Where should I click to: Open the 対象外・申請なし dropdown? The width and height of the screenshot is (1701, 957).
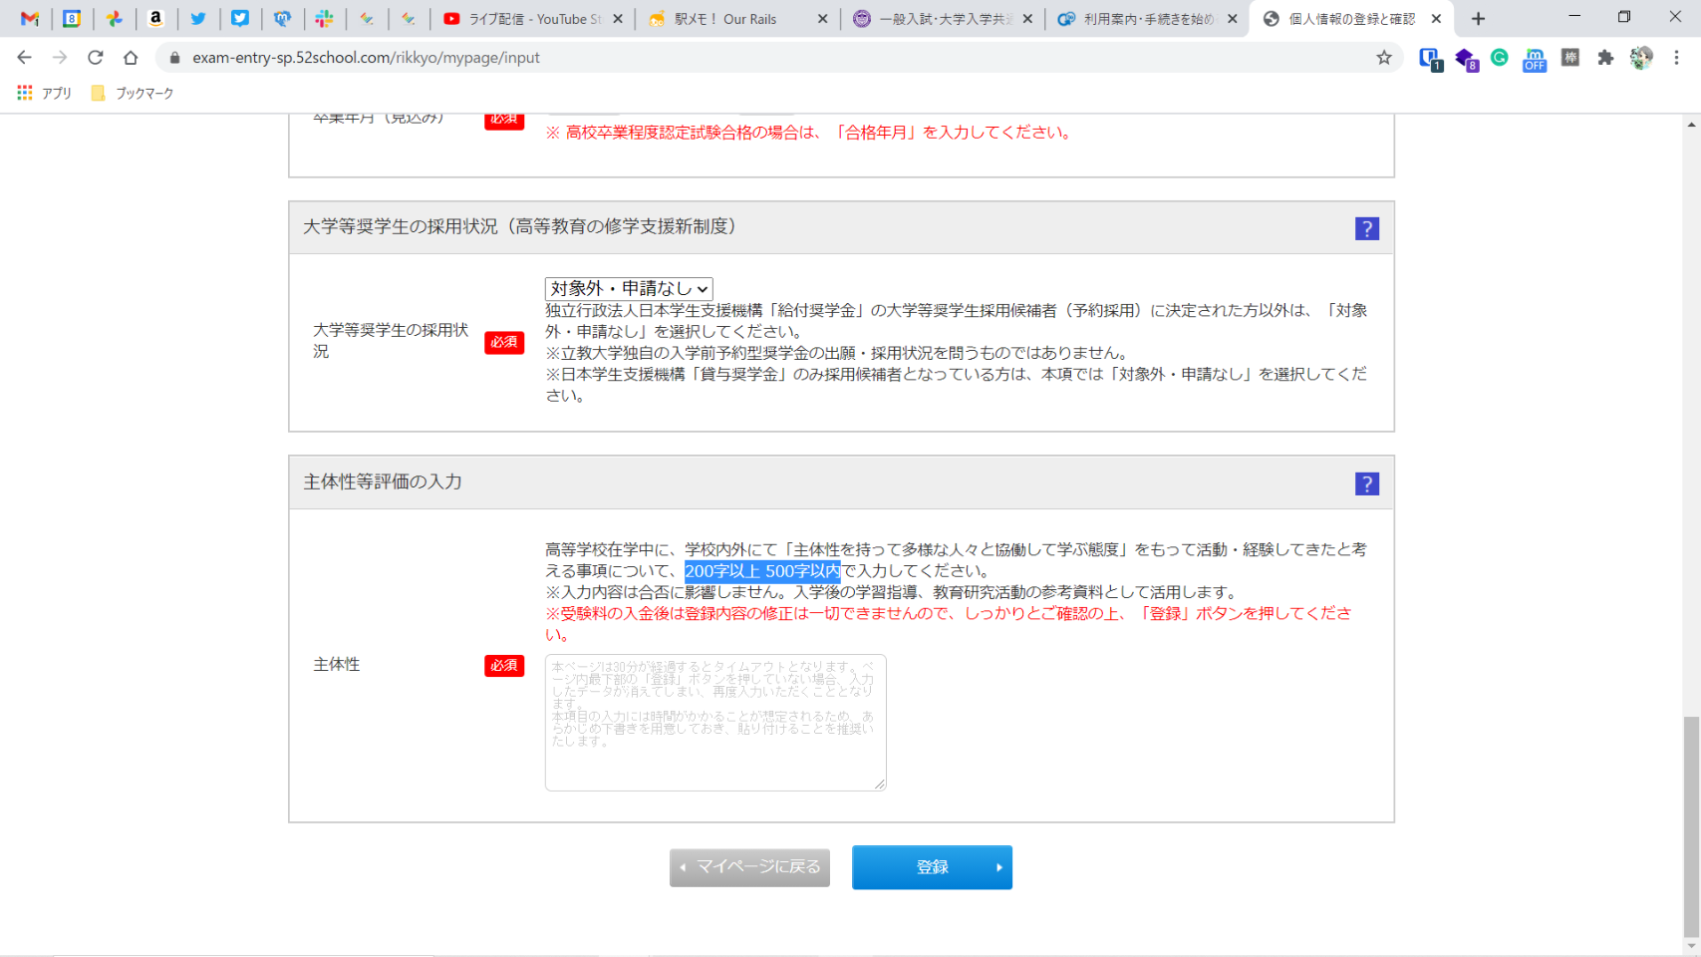(x=629, y=289)
